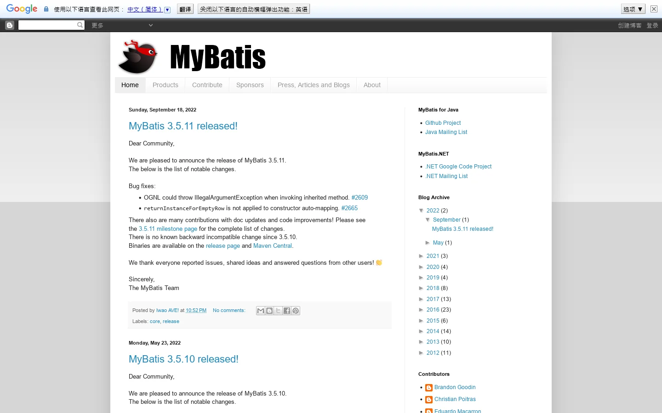Click the release label link
The height and width of the screenshot is (413, 662).
(x=171, y=322)
